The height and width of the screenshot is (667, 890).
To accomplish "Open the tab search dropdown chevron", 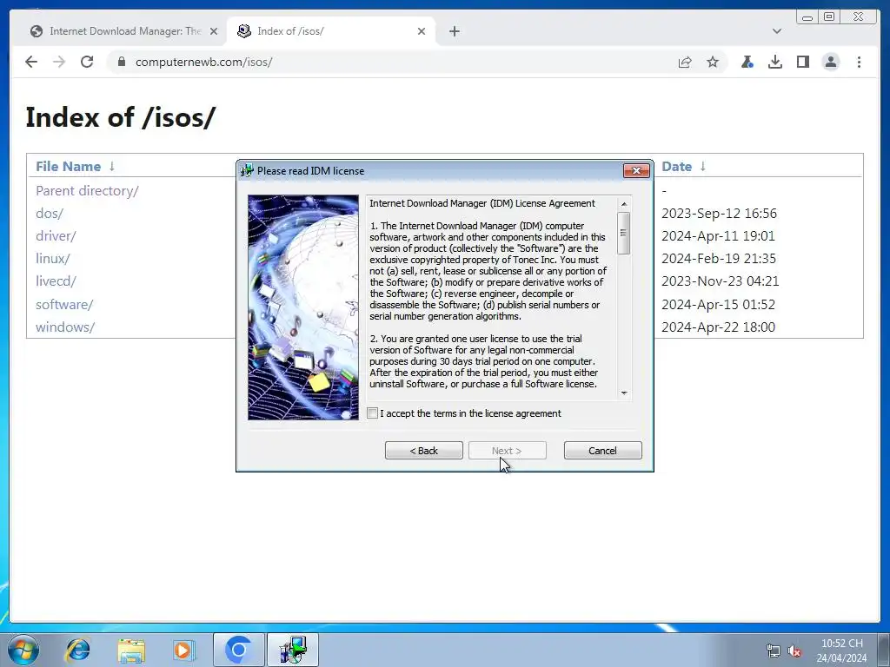I will pyautogui.click(x=777, y=31).
